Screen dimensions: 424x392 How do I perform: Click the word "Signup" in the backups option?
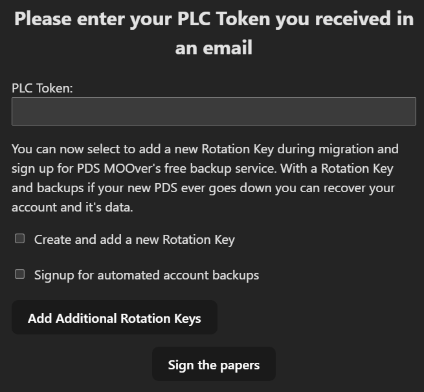pos(54,275)
